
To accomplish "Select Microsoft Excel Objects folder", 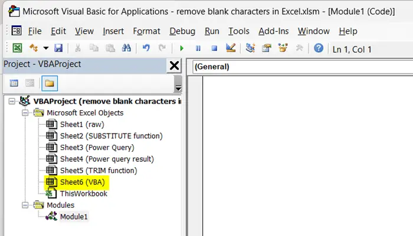I will pos(85,113).
